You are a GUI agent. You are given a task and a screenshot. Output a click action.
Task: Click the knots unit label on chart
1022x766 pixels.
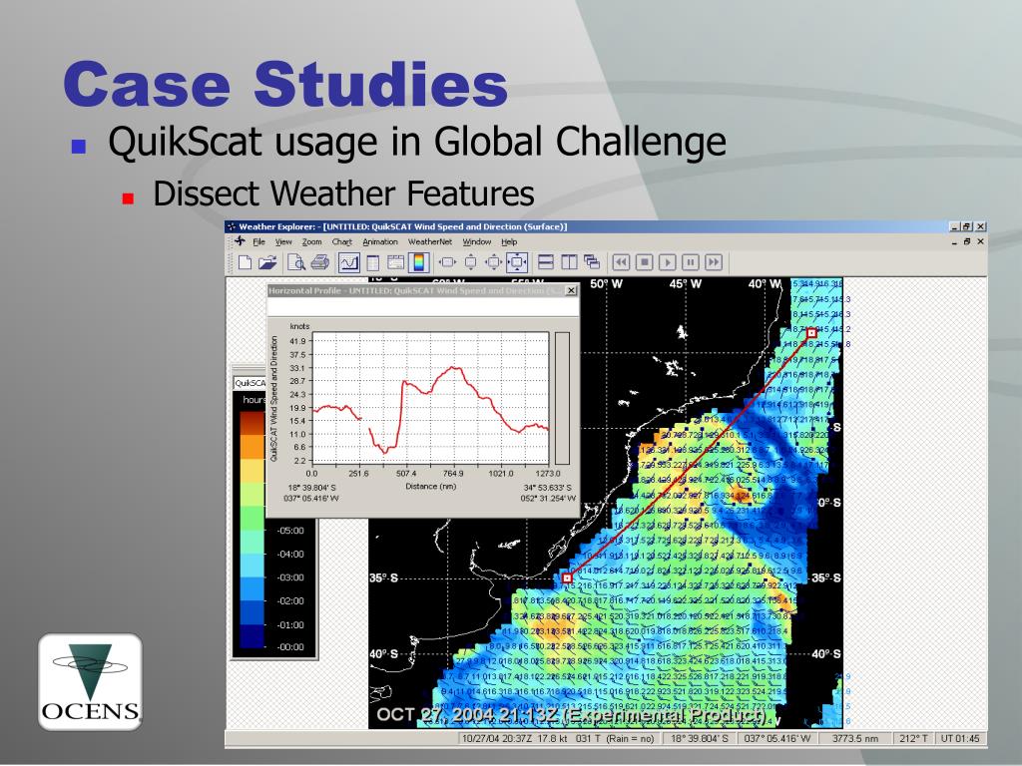(x=299, y=326)
